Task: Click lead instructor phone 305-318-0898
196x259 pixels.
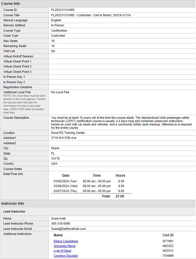Action: coord(61,223)
